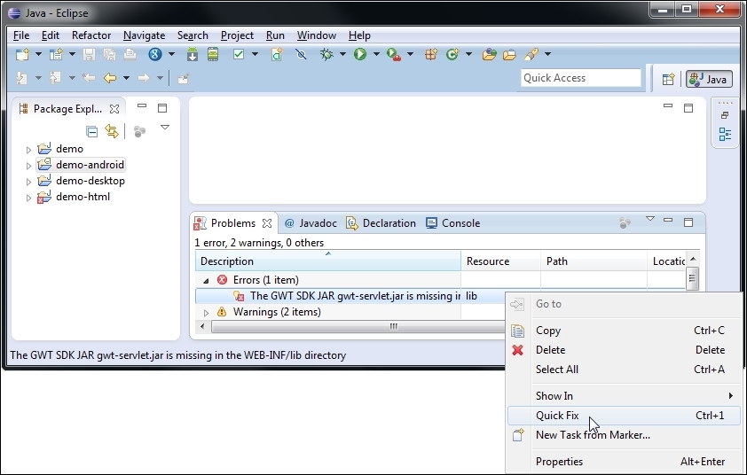Open Back history dropdown arrow
Screen dimensions: 747x475
coord(126,78)
